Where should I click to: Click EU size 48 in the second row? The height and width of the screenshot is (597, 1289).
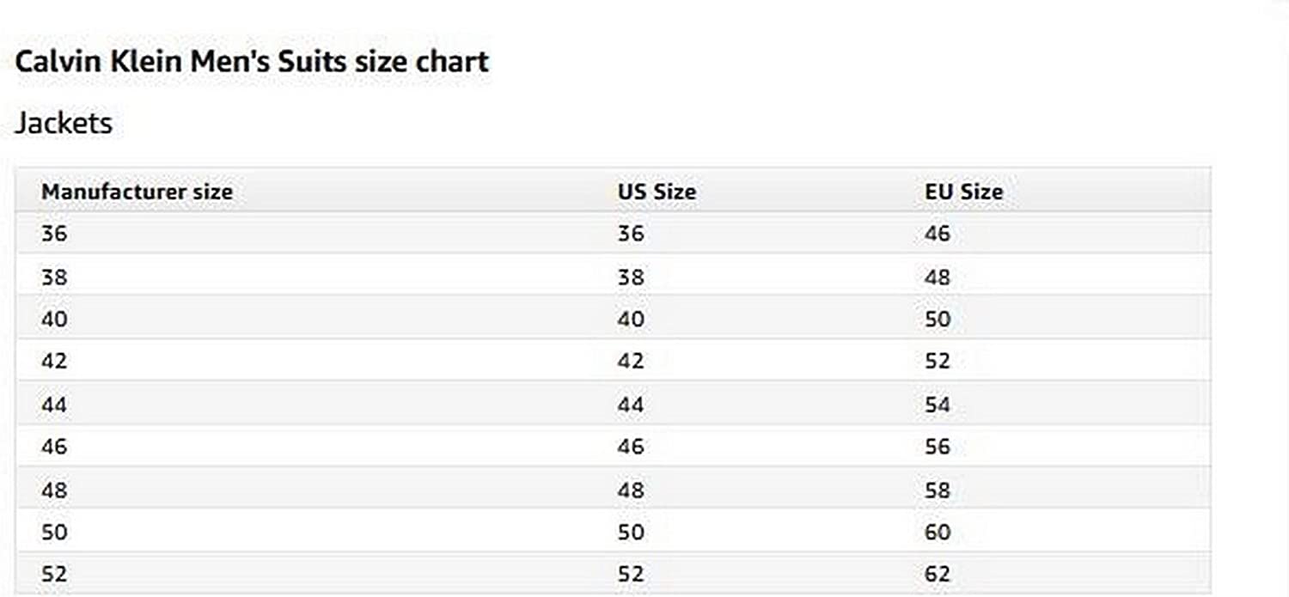click(x=938, y=277)
